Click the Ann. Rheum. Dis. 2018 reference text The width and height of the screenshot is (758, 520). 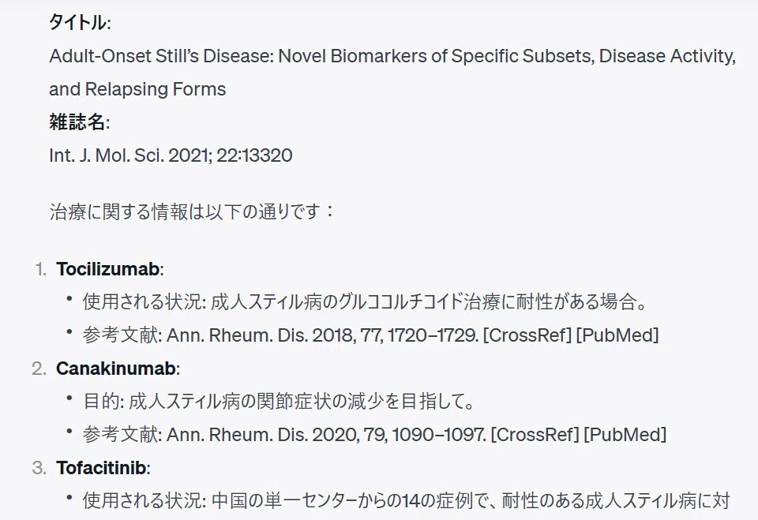[322, 335]
